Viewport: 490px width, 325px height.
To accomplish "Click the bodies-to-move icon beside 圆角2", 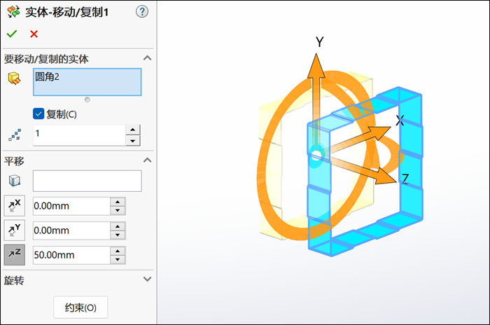I will pyautogui.click(x=14, y=78).
